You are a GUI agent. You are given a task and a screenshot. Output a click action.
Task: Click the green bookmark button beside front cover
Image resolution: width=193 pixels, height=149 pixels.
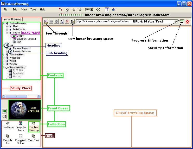click(4, 111)
